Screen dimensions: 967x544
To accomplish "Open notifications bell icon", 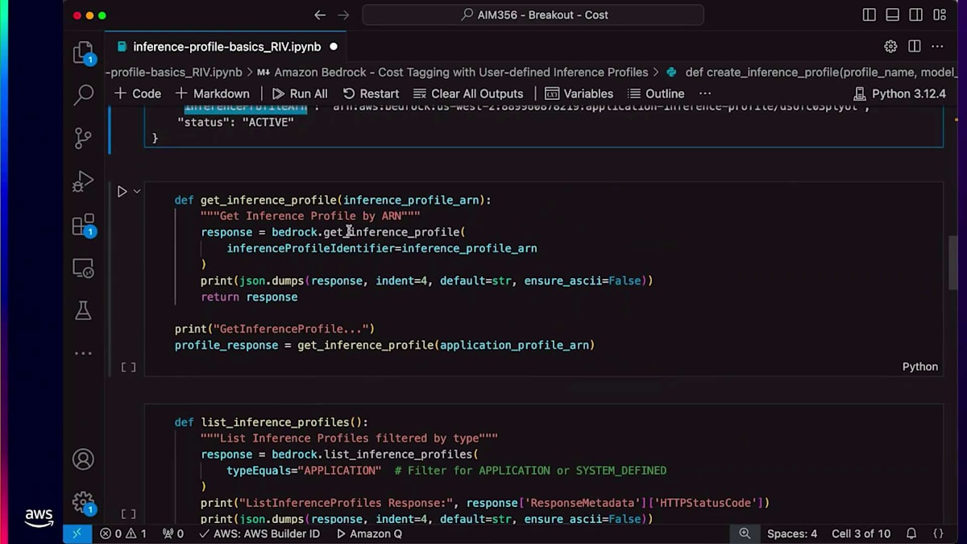I will click(911, 534).
